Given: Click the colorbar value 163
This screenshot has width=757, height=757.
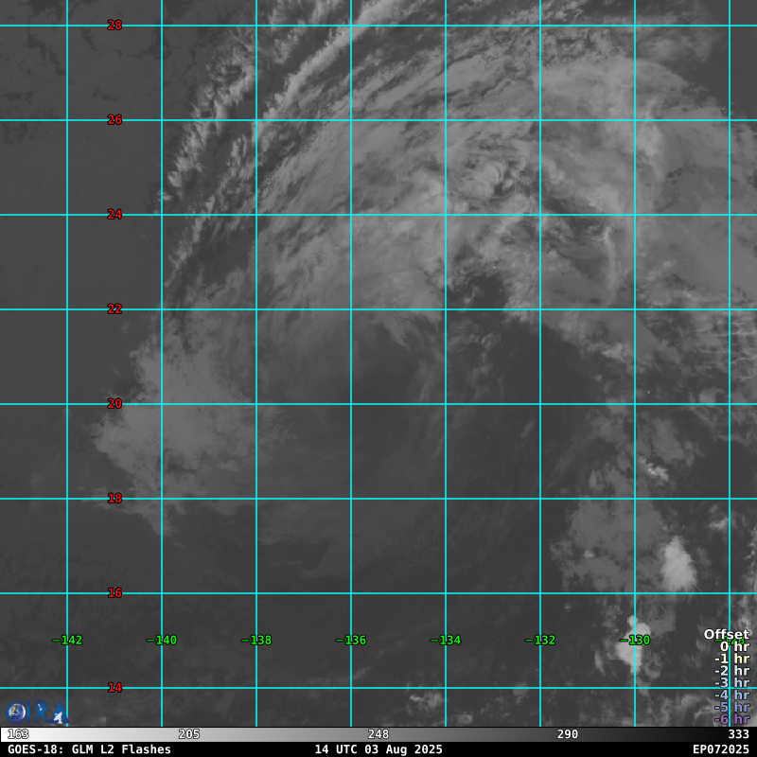Looking at the screenshot, I should (18, 734).
